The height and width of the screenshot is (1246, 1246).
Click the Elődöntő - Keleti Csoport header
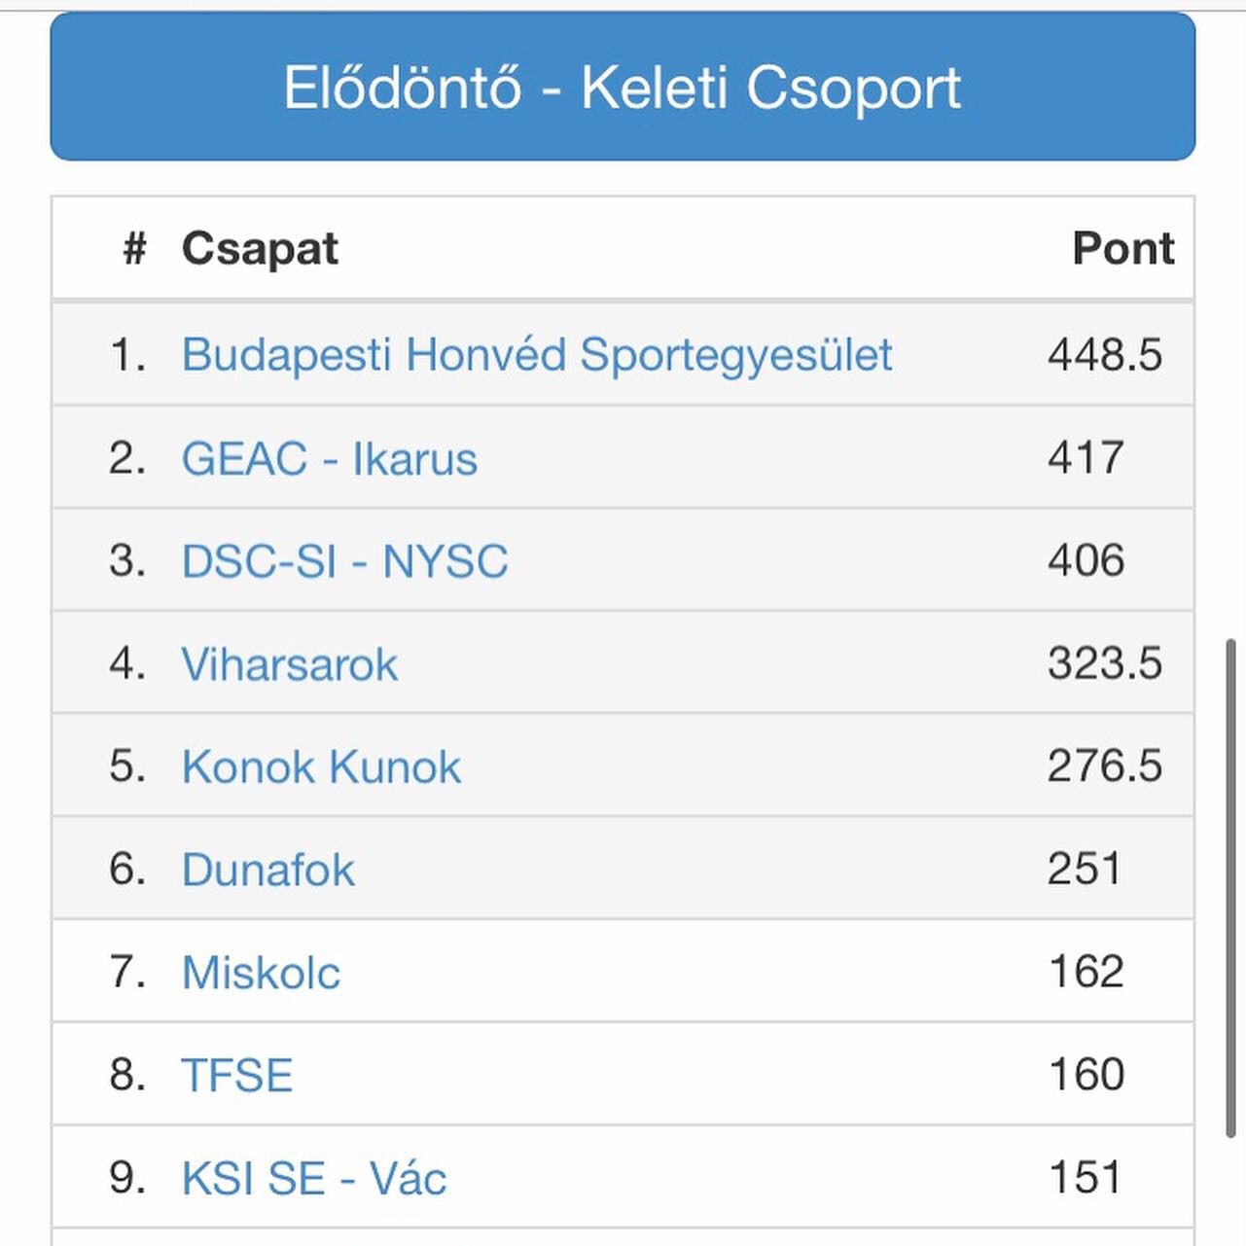(x=623, y=87)
